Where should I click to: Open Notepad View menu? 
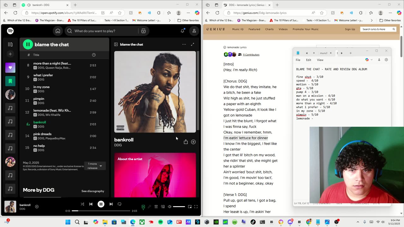[320, 60]
